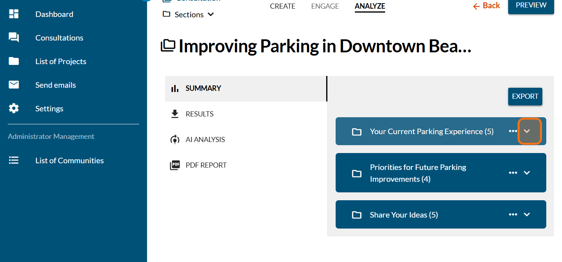The width and height of the screenshot is (562, 262).
Task: Switch to the ENGAGE tab
Action: 325,6
